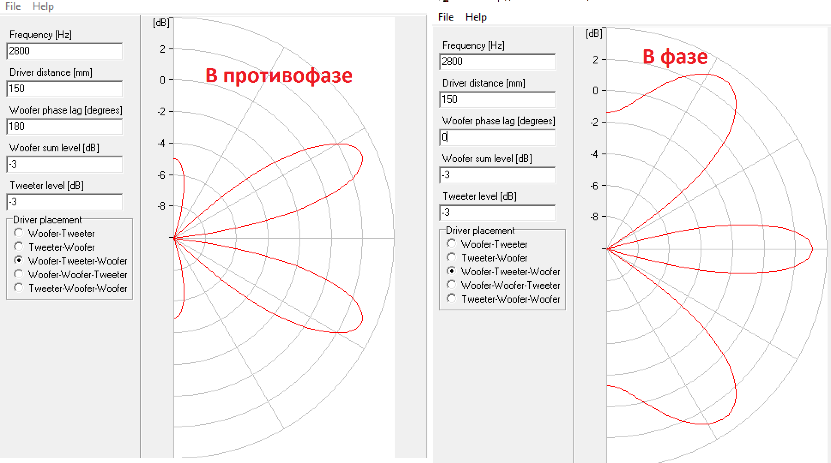
Task: Select Woofer-Tweeter placement in right window
Action: pos(451,244)
